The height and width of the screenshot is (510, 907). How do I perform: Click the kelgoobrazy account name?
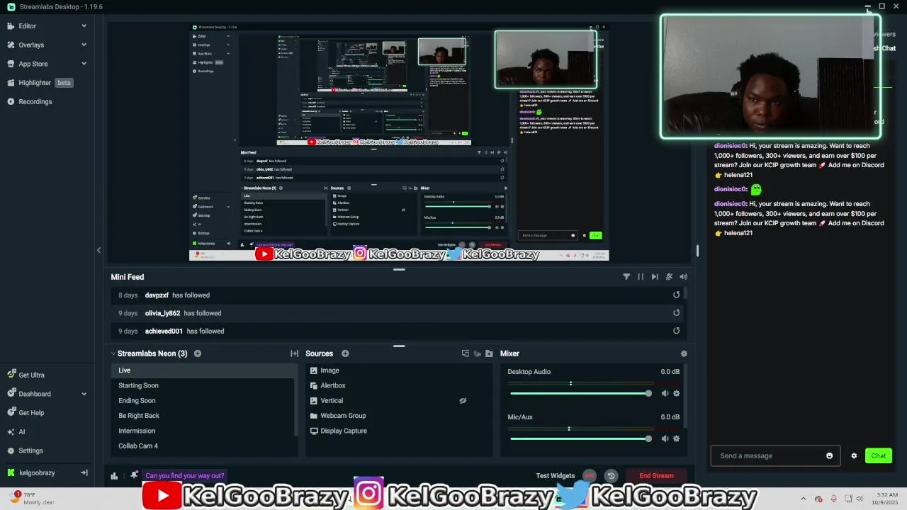tap(37, 472)
